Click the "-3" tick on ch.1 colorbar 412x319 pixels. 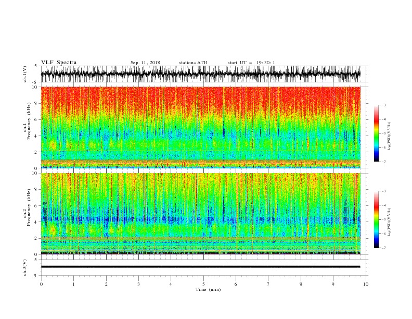tap(383, 105)
